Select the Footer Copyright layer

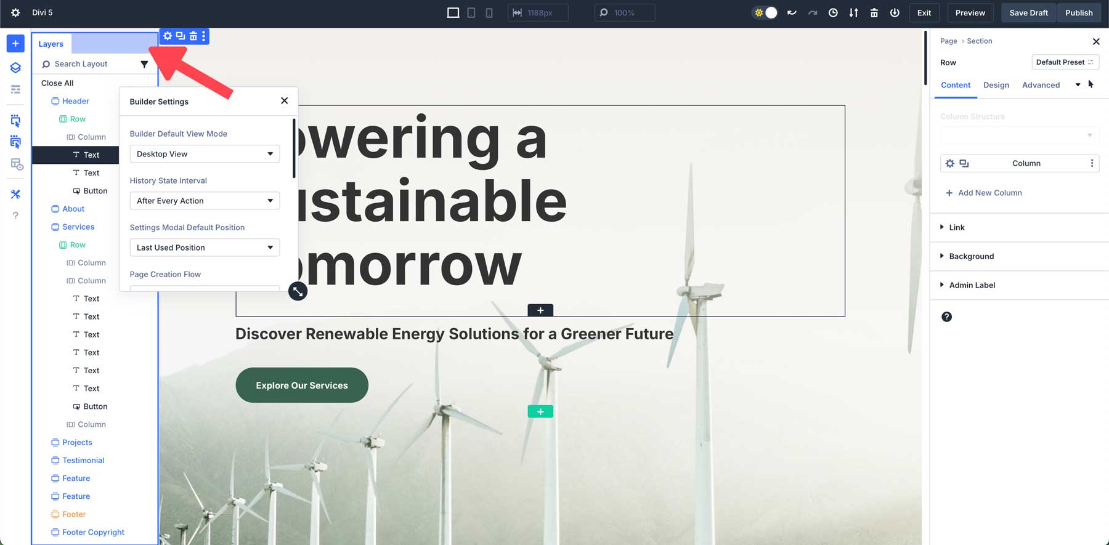[93, 532]
